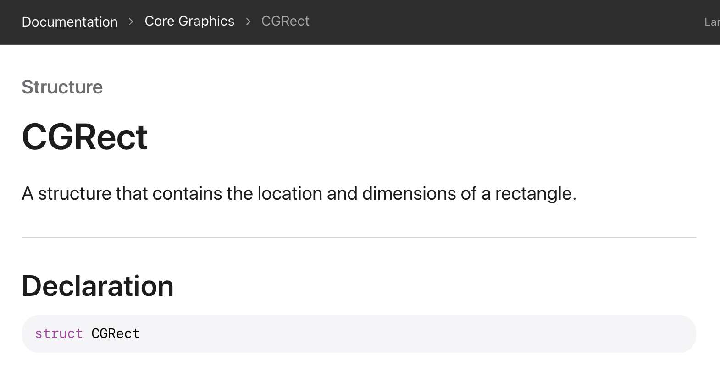This screenshot has height=371, width=720.
Task: Click empty space in dark navigation bar
Action: [x=504, y=22]
